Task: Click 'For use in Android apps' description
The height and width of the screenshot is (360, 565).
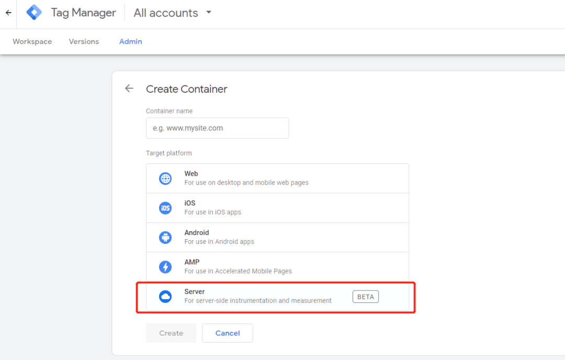Action: tap(219, 242)
